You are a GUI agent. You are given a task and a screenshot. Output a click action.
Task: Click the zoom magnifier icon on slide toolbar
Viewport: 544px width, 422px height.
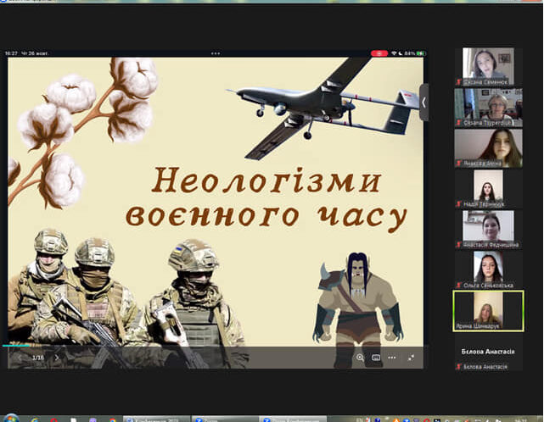360,358
